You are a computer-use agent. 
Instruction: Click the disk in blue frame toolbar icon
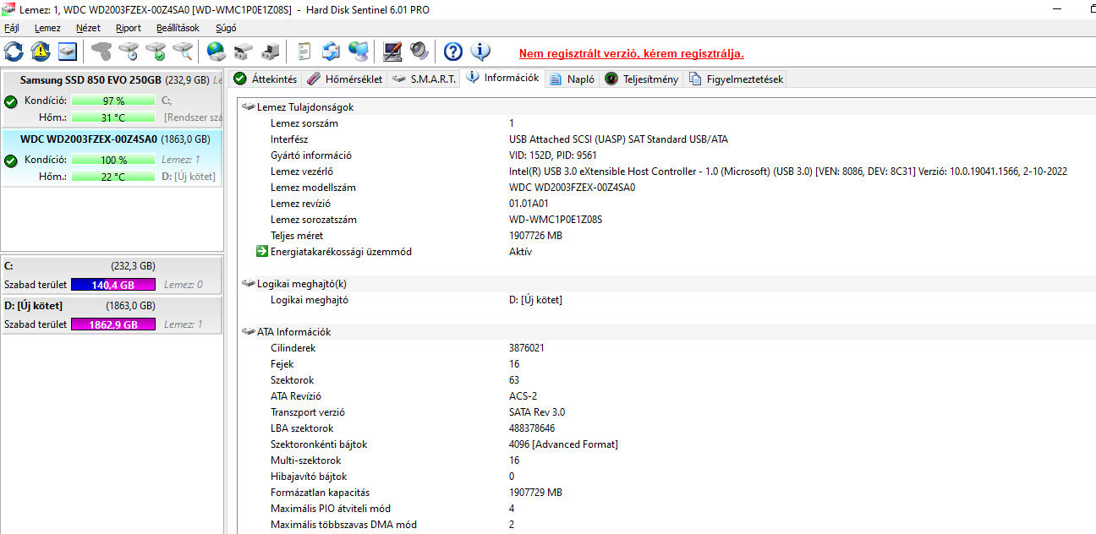68,52
